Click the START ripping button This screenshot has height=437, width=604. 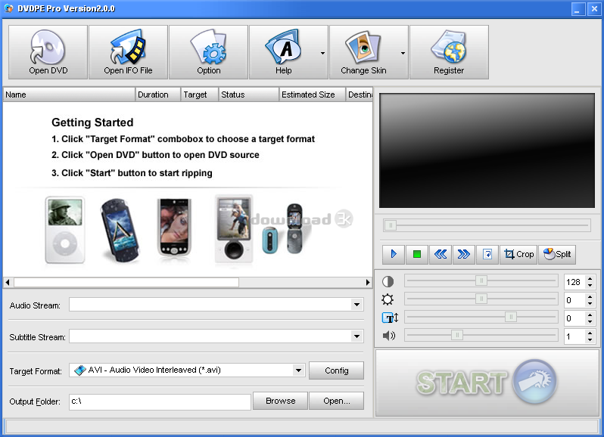click(487, 383)
